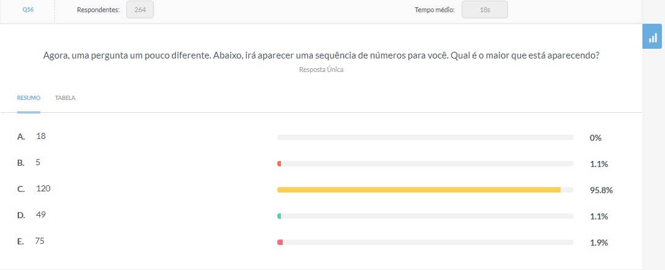
Task: Click the green bar for option 49
Action: coord(279,216)
